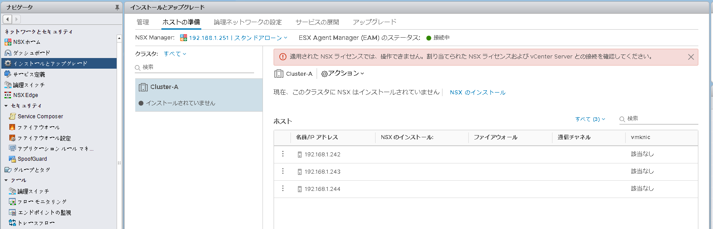
Task: Click the hosts search field
Action: pyautogui.click(x=658, y=119)
